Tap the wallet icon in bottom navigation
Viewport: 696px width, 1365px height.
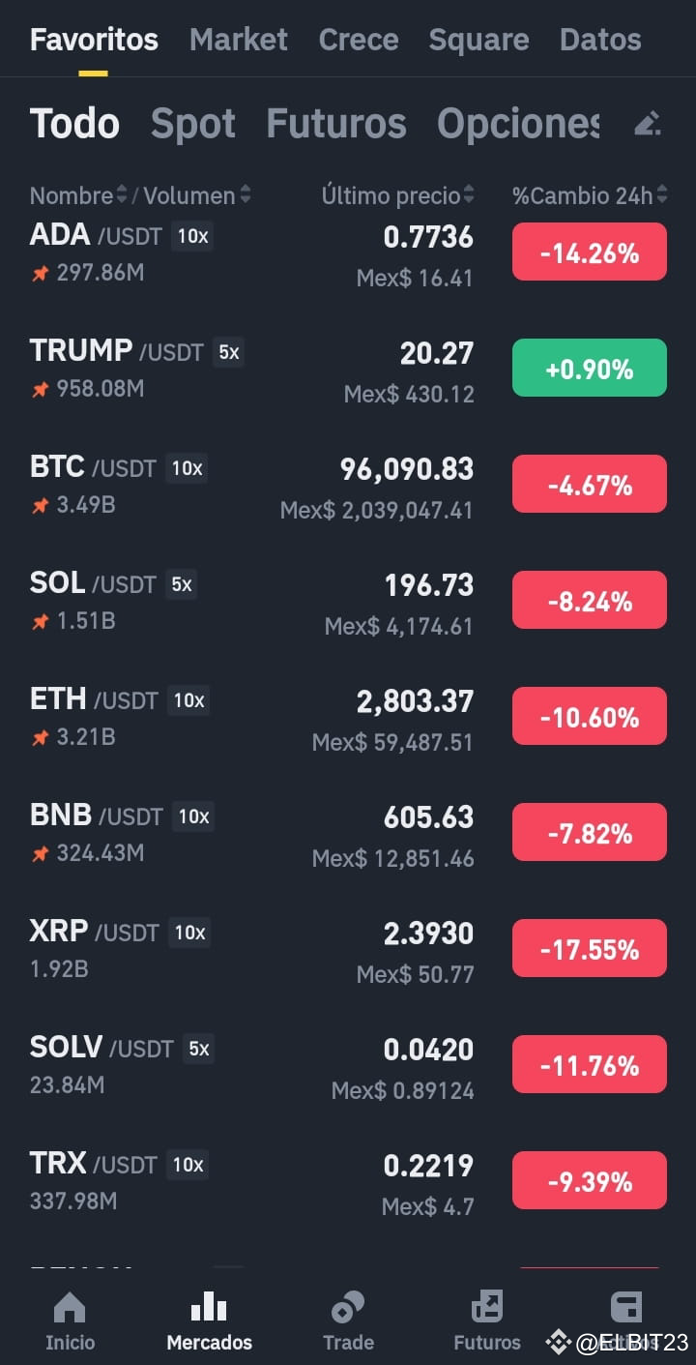pos(626,1308)
